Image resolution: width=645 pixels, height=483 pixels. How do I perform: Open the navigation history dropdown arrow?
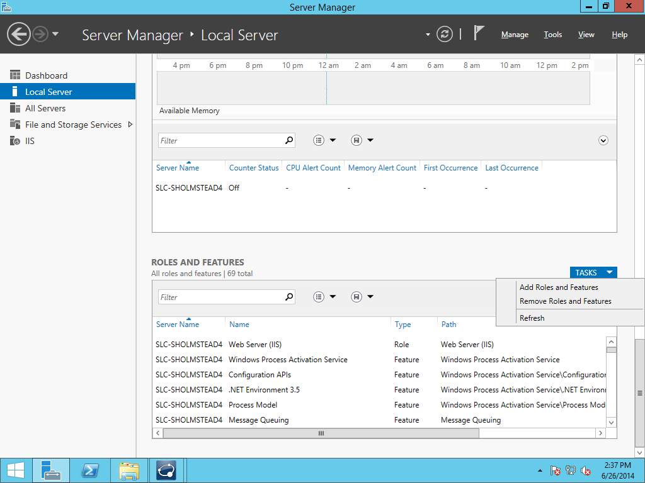(x=55, y=34)
